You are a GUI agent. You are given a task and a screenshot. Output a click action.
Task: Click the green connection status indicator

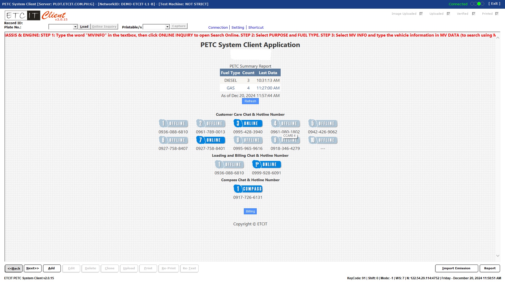click(x=479, y=4)
